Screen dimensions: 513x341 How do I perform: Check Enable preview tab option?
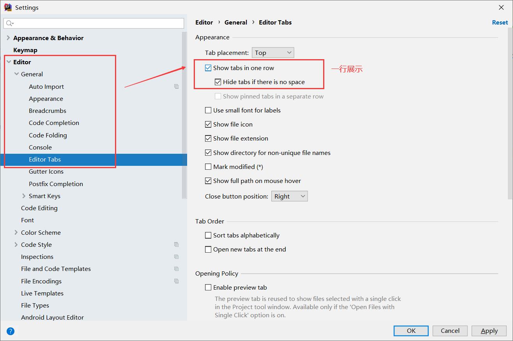[x=208, y=287]
